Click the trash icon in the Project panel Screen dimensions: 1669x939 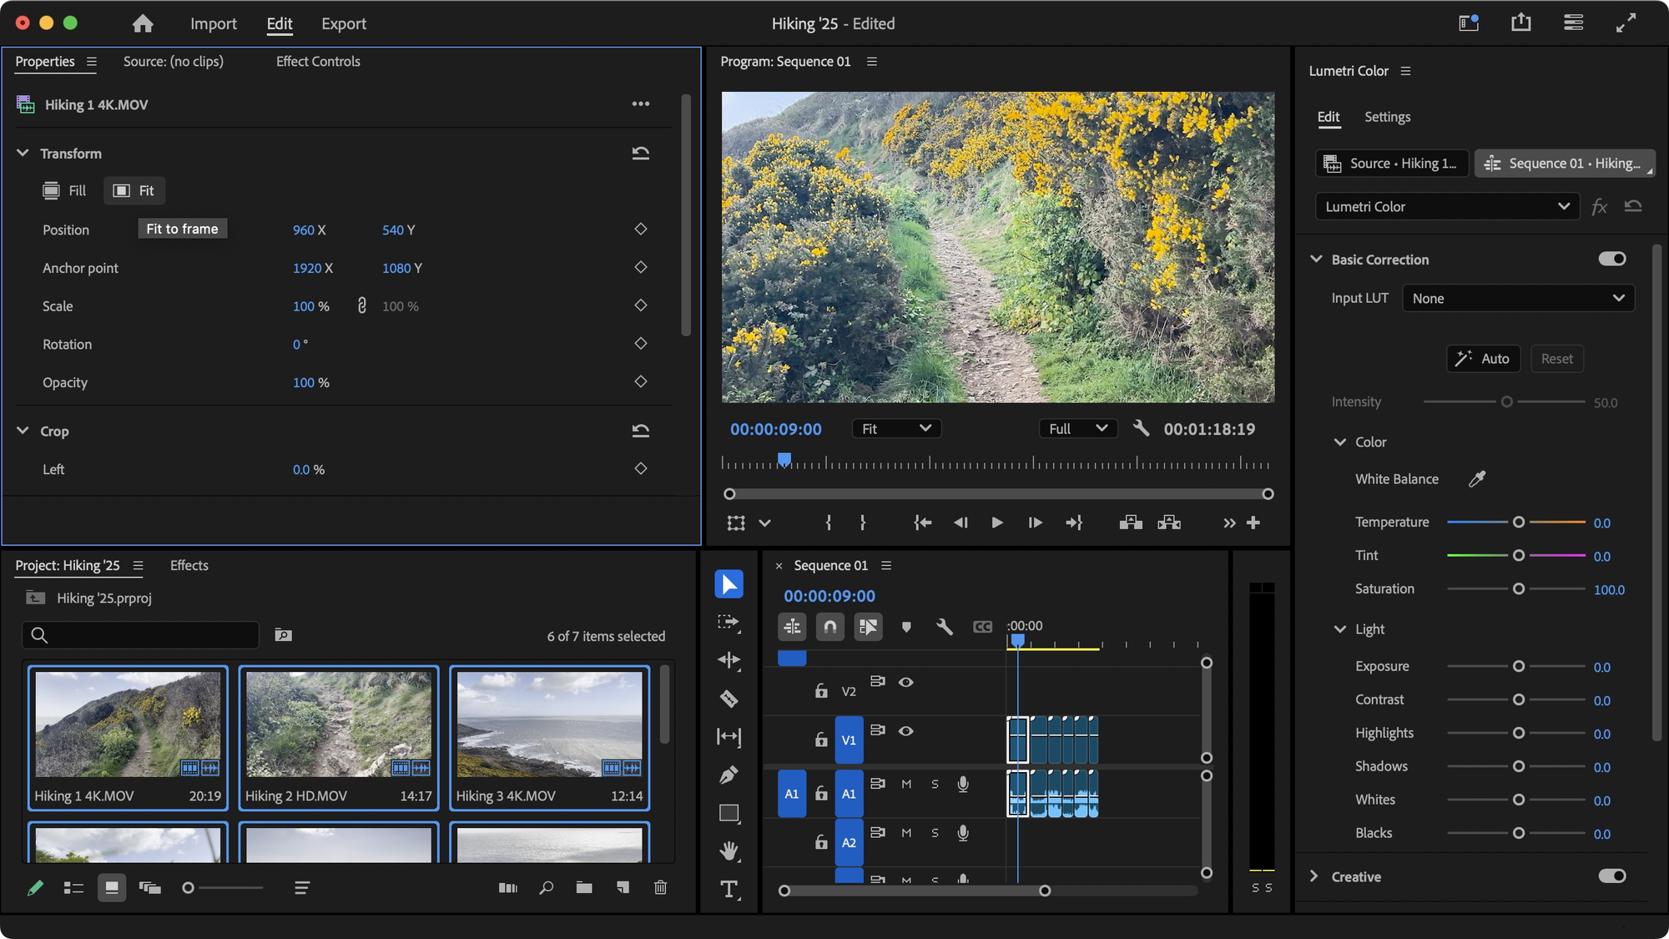pos(660,887)
